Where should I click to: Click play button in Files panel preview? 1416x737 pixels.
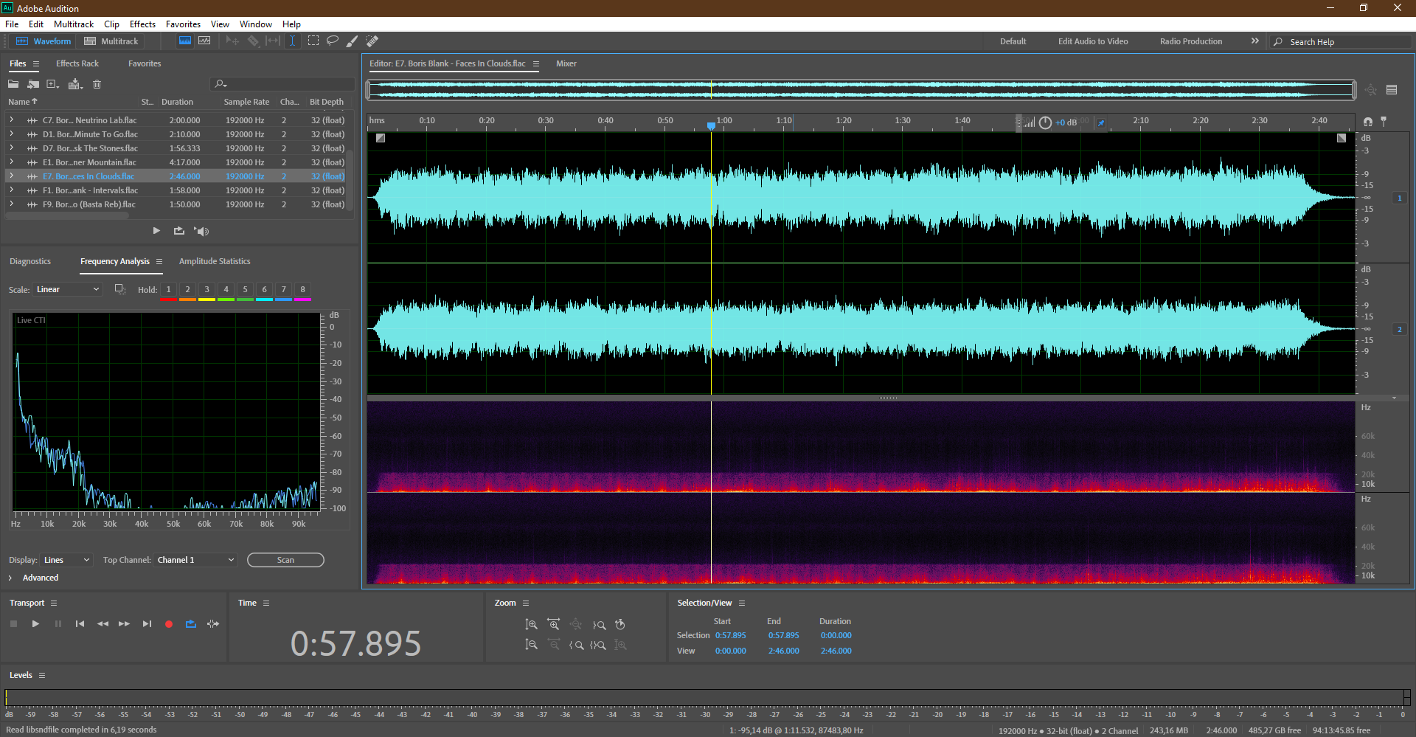coord(156,231)
